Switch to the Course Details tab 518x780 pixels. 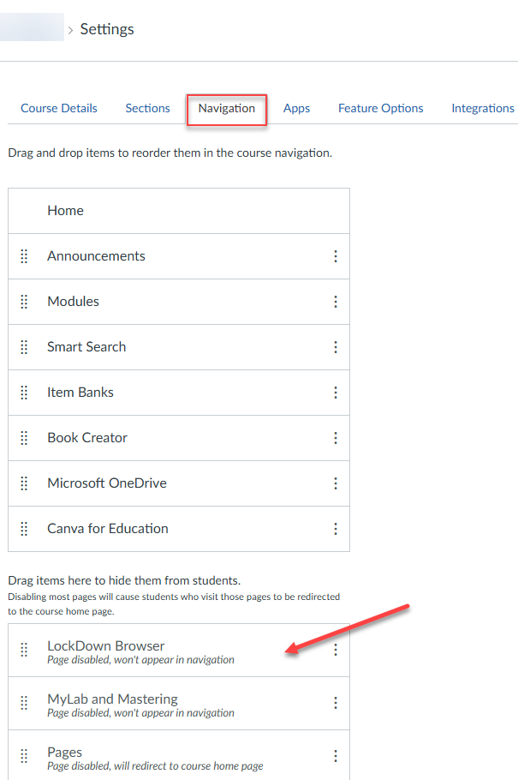[59, 109]
